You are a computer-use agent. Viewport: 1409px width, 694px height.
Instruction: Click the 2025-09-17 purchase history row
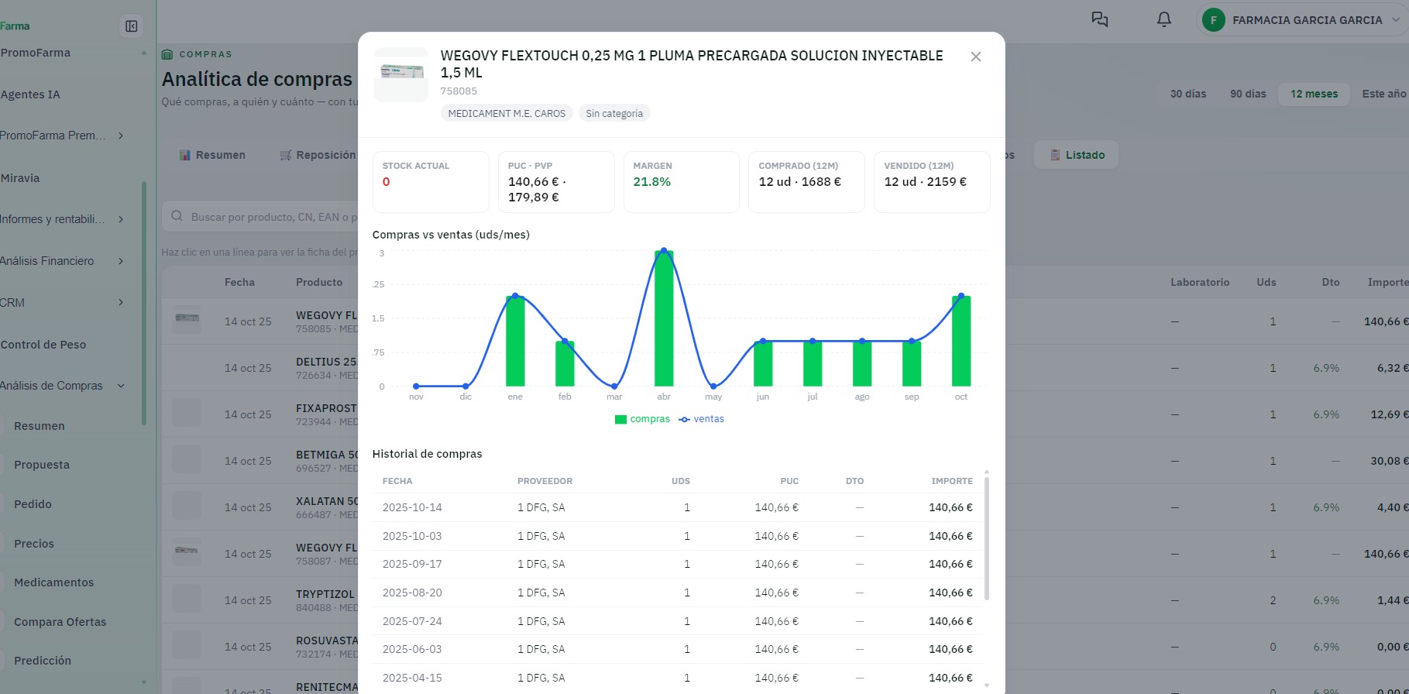[677, 564]
